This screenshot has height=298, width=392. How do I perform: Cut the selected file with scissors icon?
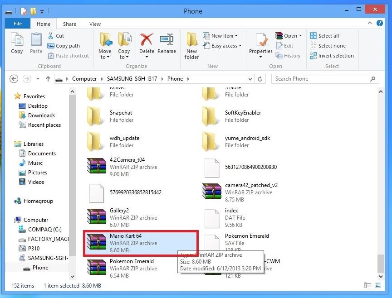tap(56, 36)
